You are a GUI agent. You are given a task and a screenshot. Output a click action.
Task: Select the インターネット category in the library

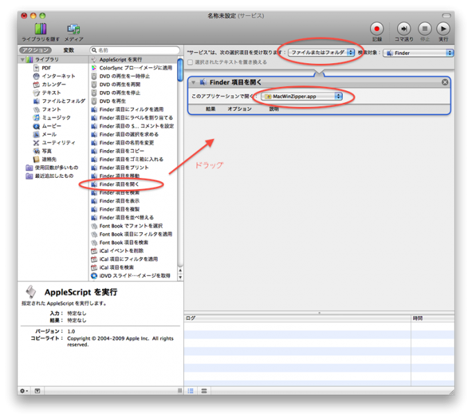coord(58,76)
